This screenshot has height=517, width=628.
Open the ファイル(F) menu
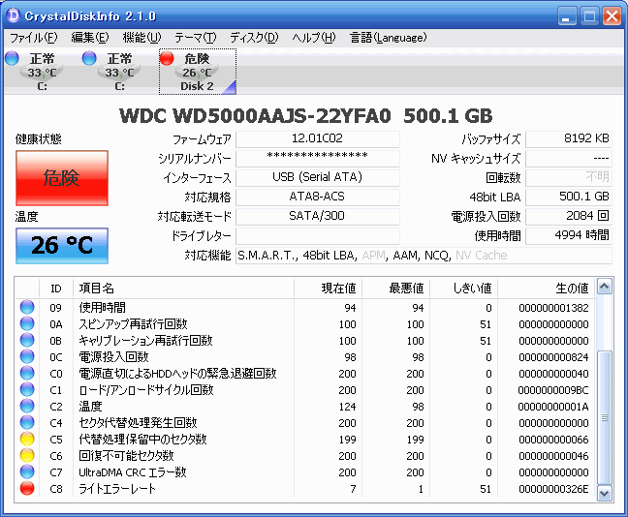coord(34,38)
